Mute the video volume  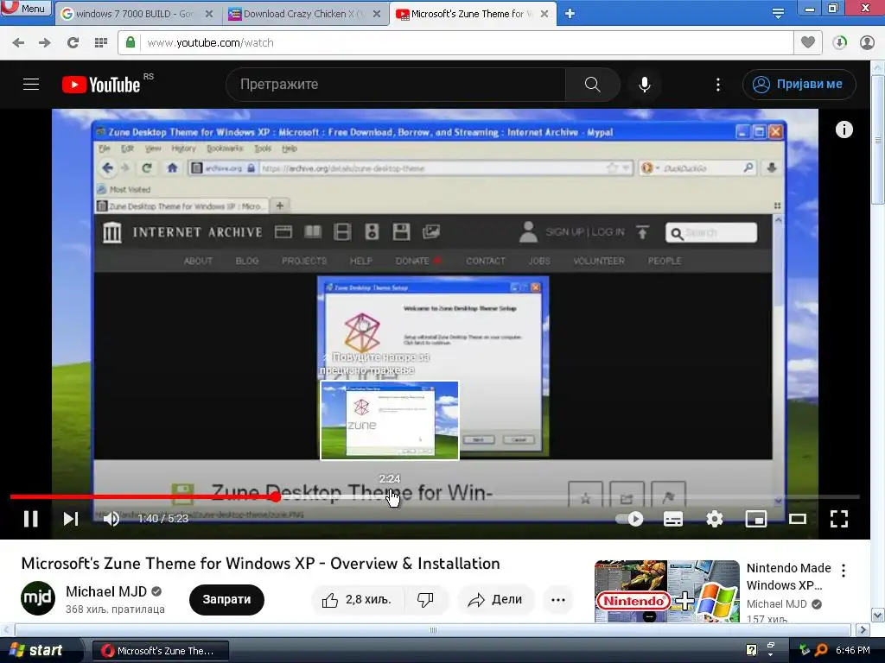111,519
